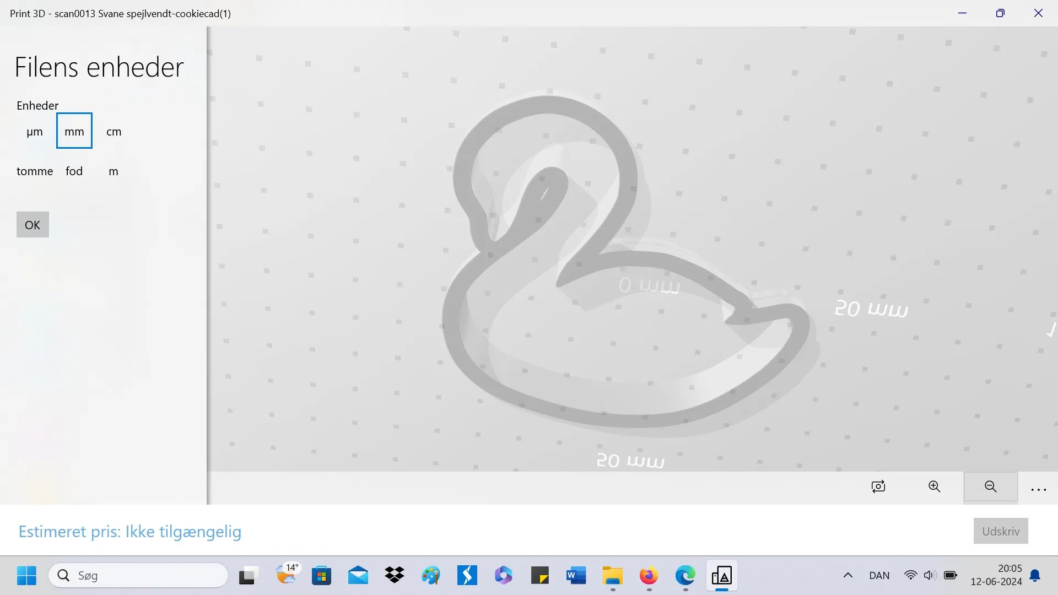This screenshot has height=595, width=1058.
Task: Click the Estimeret pris link text
Action: click(130, 532)
